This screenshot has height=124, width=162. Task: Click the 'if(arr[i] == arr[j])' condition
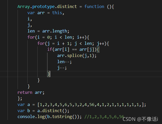tap(72, 49)
